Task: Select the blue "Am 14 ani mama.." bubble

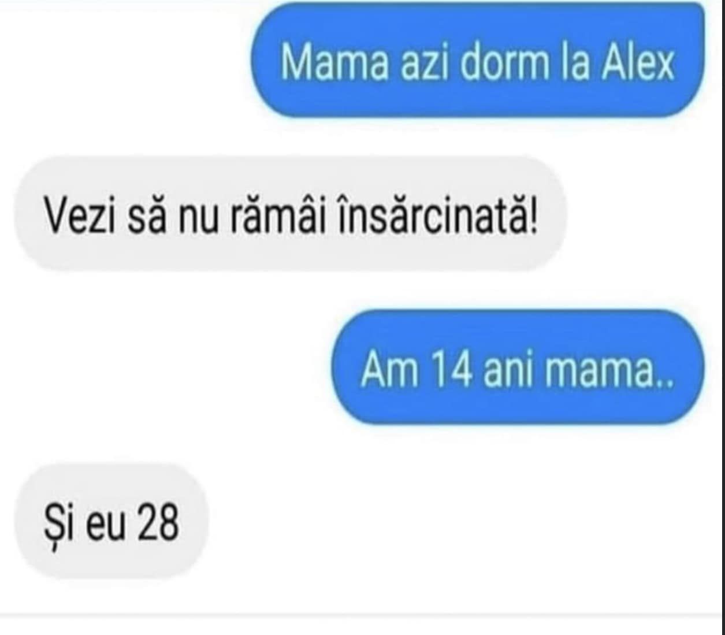Action: pyautogui.click(x=518, y=367)
